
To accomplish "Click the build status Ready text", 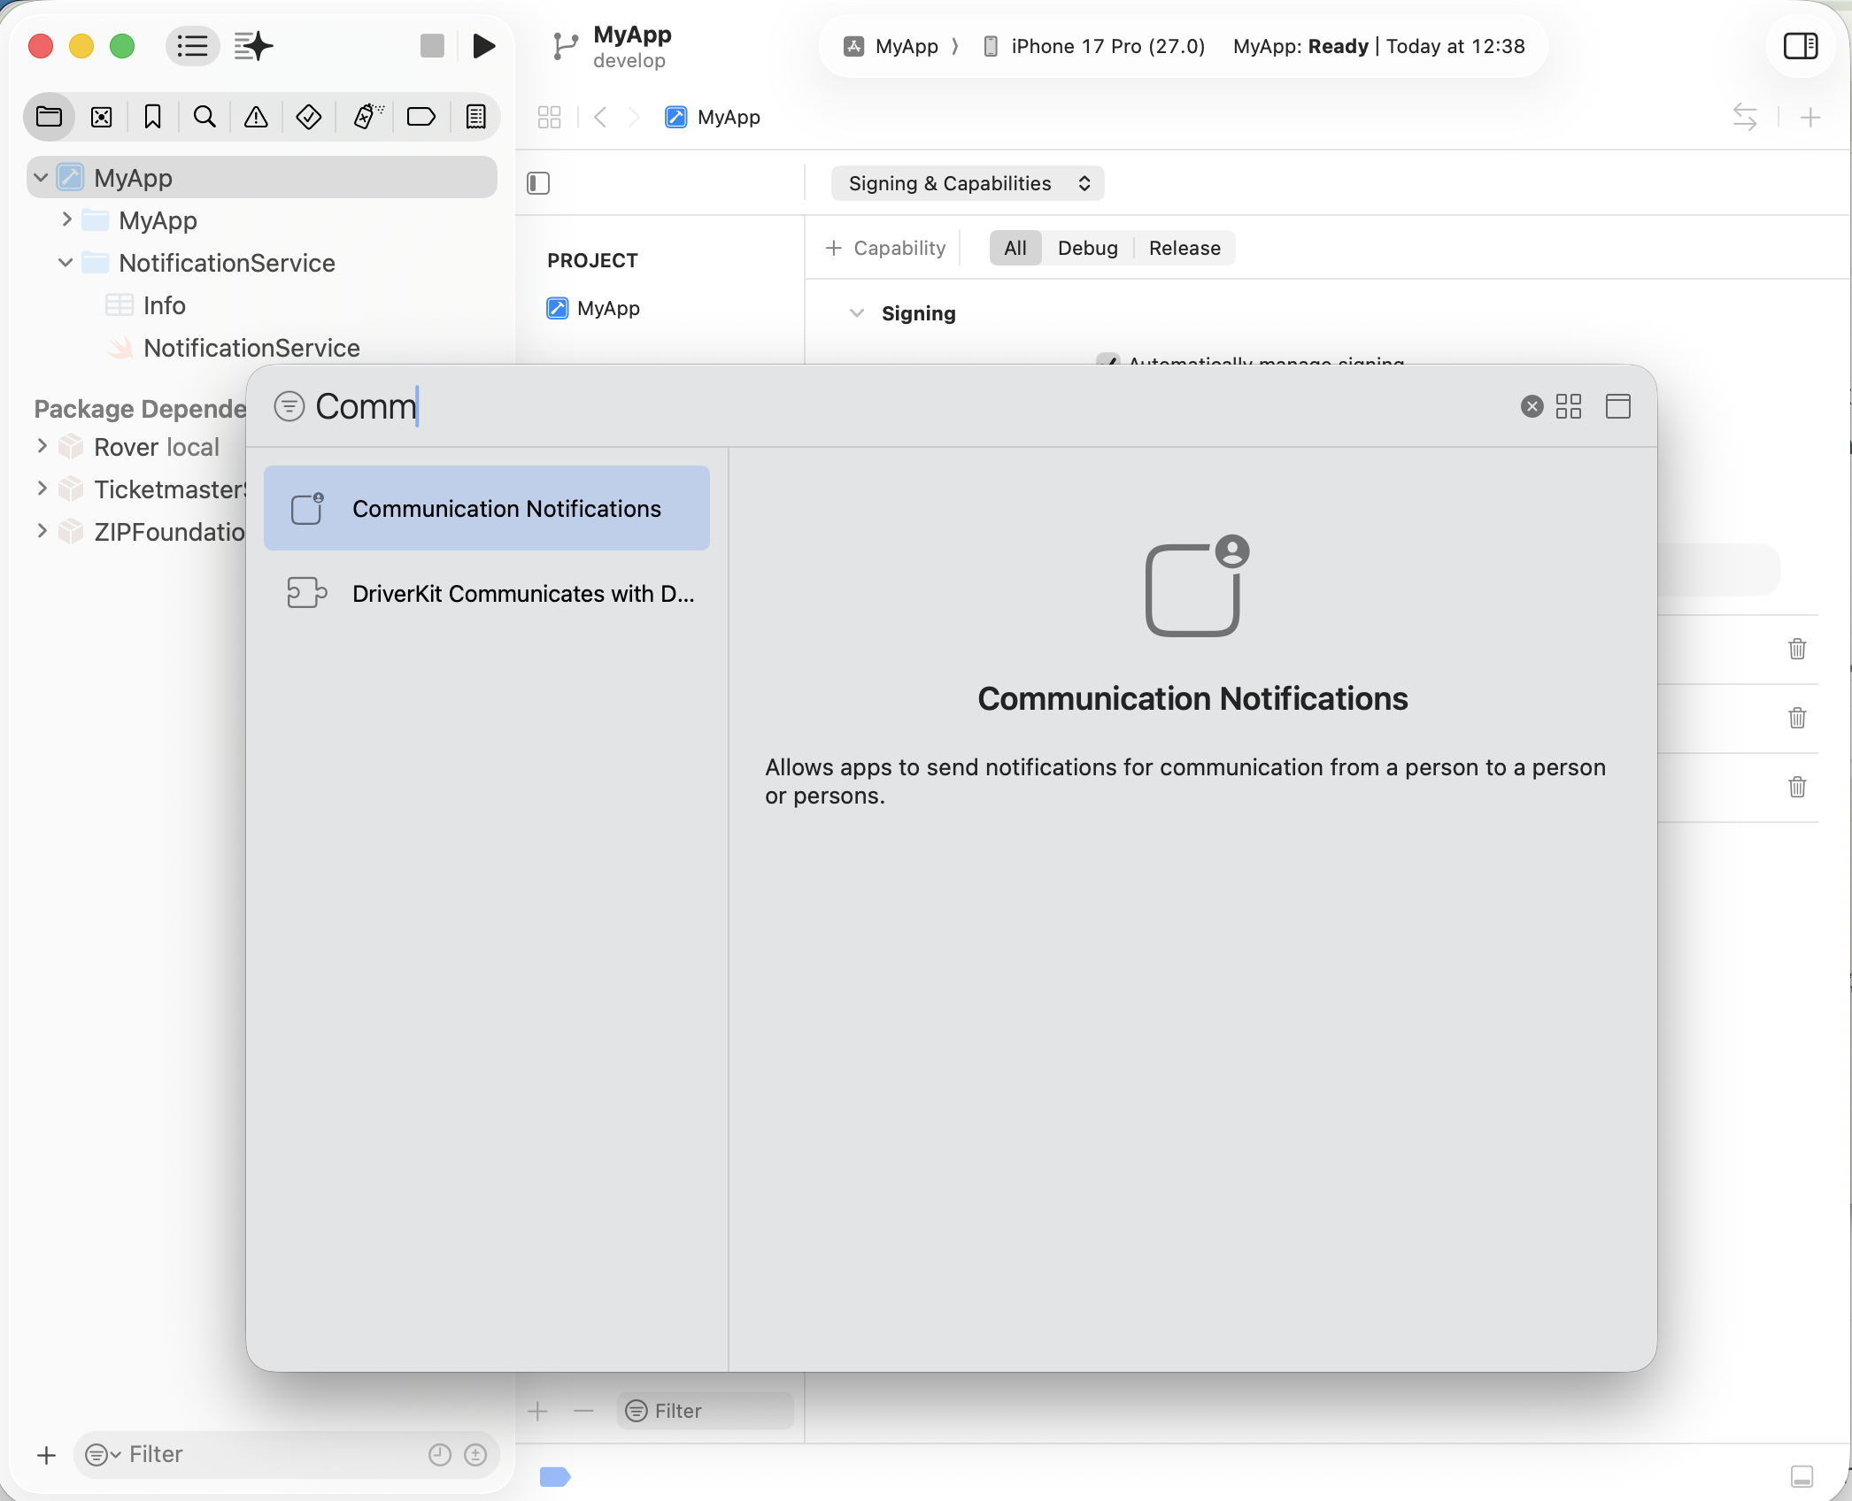I will pos(1339,46).
